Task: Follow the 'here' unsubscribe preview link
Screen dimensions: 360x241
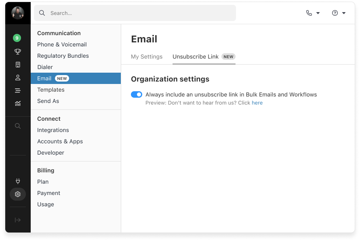Action: [x=257, y=103]
